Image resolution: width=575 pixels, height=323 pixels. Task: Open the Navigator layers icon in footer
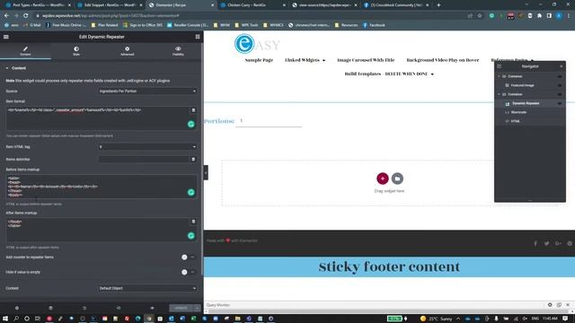tap(50, 308)
